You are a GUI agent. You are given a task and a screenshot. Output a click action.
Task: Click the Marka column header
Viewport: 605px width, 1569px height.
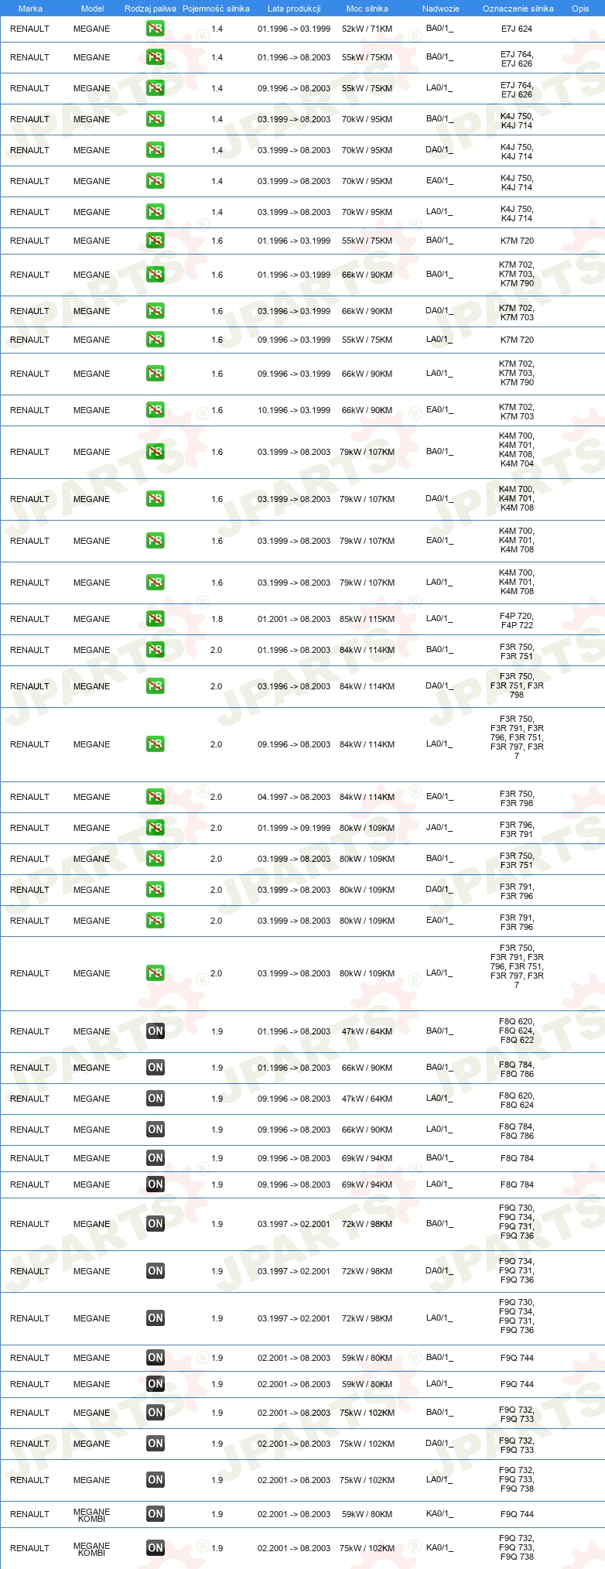point(30,9)
